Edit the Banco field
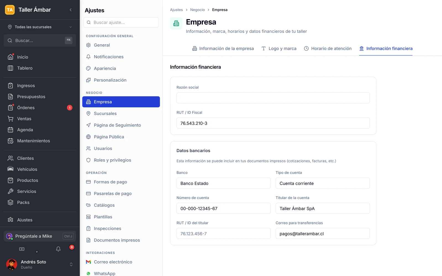This screenshot has width=442, height=276. coord(223,183)
